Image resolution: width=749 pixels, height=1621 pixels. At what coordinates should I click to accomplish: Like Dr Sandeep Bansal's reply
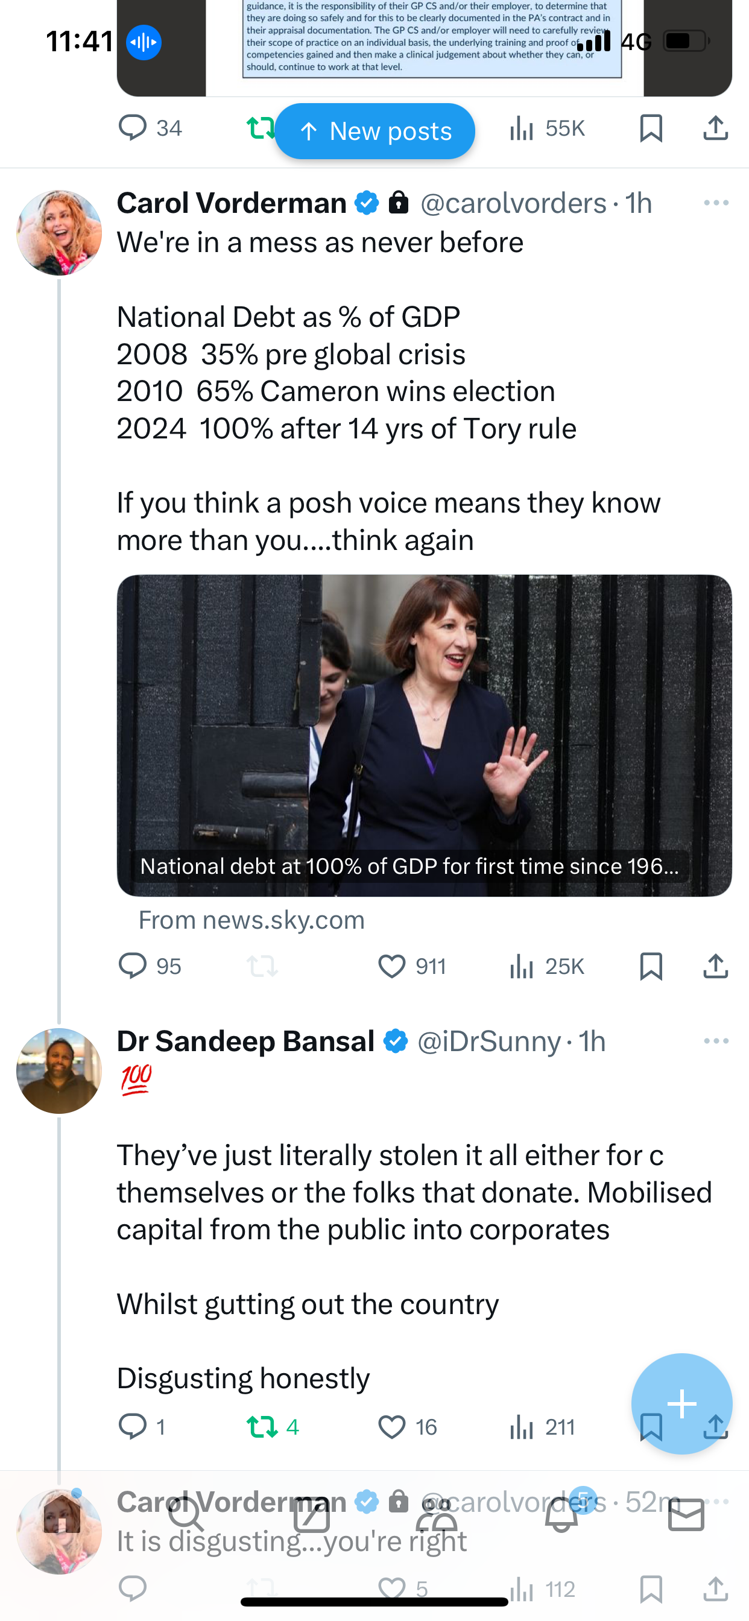(407, 1427)
